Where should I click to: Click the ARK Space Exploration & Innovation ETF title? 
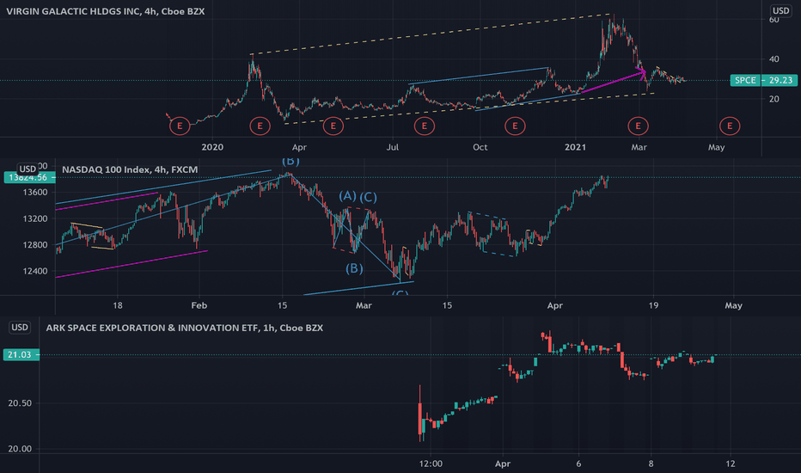coord(185,328)
